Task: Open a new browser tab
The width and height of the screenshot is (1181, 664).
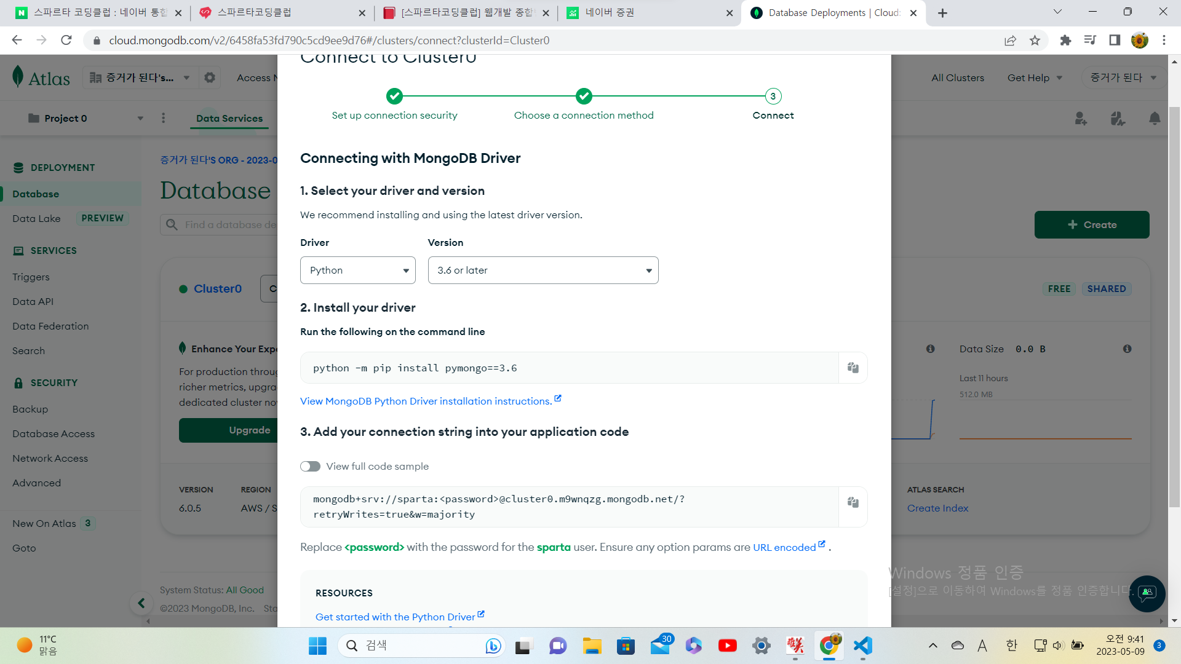Action: pyautogui.click(x=942, y=13)
